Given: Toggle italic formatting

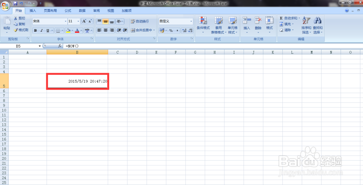Looking at the screenshot, I should [x=42, y=30].
